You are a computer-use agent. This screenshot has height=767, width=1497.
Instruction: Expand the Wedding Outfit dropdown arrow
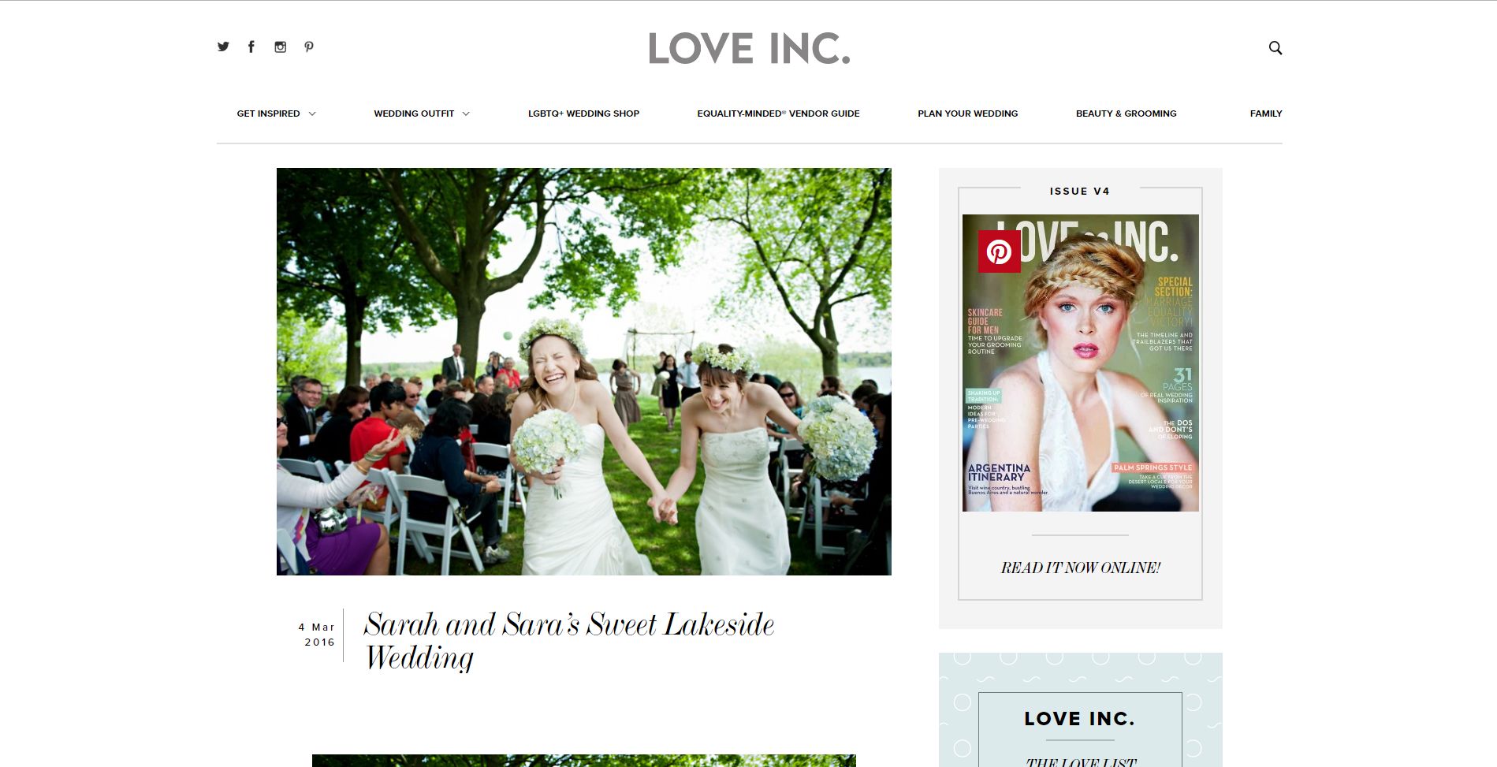tap(466, 114)
